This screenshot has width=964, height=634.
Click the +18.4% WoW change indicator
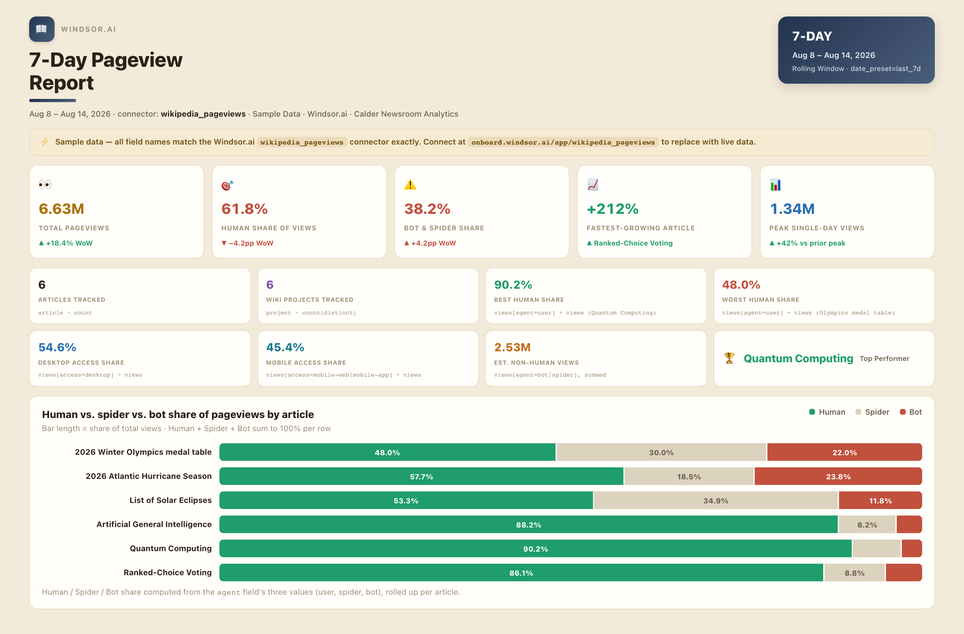click(x=66, y=243)
